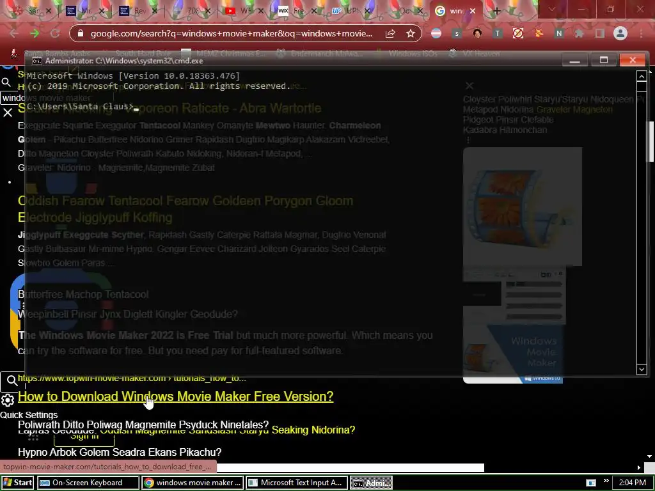Bookmark this page with the star icon
Viewport: 655px width, 491px height.
click(411, 34)
